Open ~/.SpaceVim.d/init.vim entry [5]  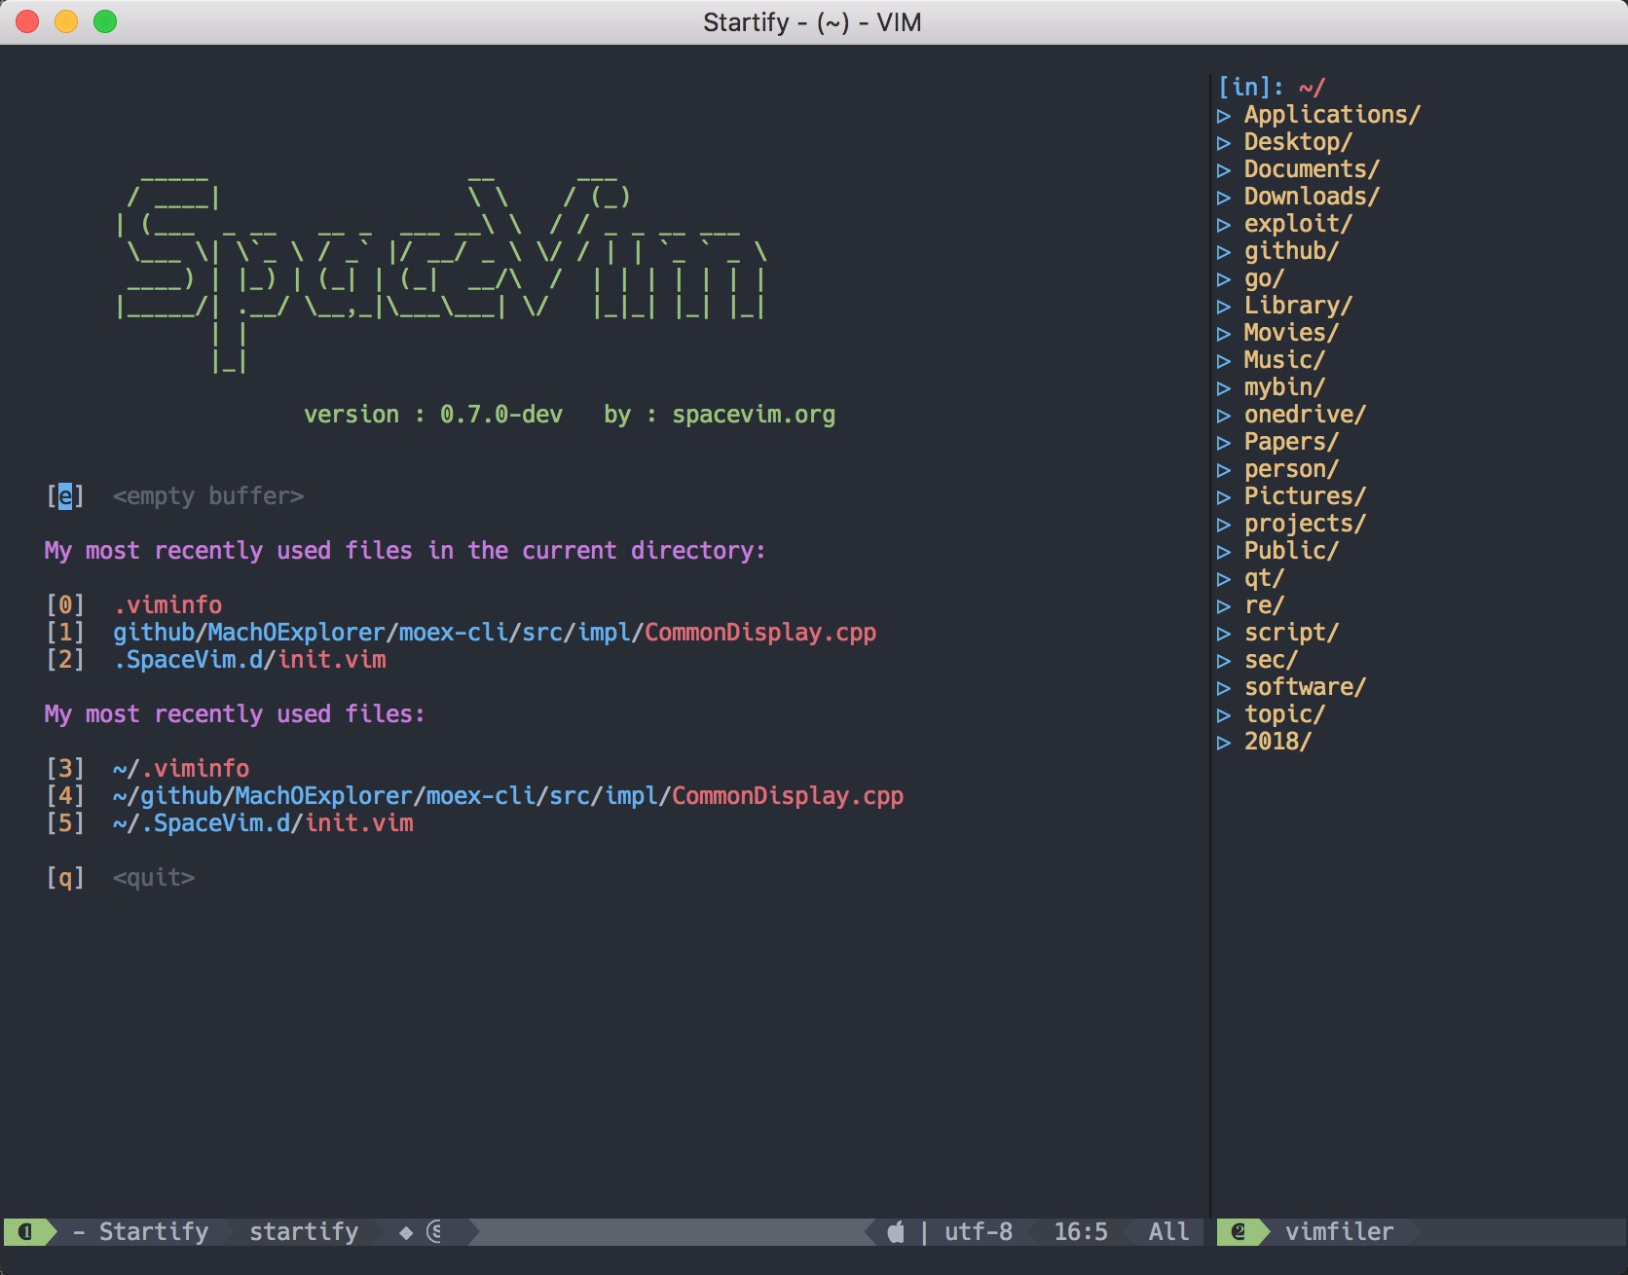(x=263, y=823)
